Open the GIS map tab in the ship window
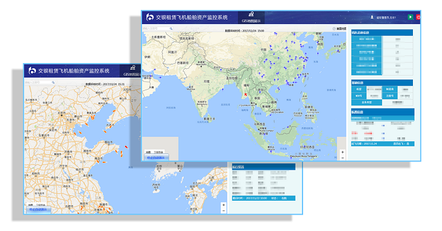 click(x=131, y=71)
